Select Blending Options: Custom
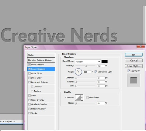The width and height of the screenshot is (146, 131). 41,60
